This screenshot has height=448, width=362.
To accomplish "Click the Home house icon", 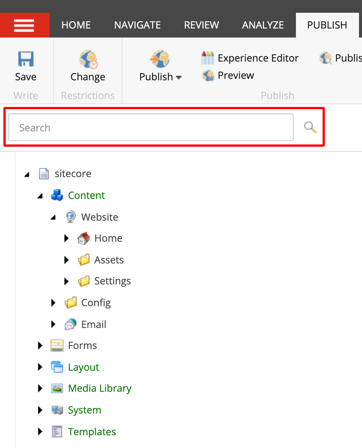I will click(x=83, y=238).
